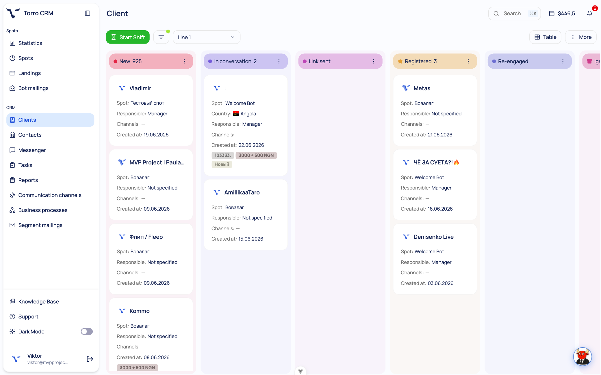Click the Start Shift button

point(128,37)
